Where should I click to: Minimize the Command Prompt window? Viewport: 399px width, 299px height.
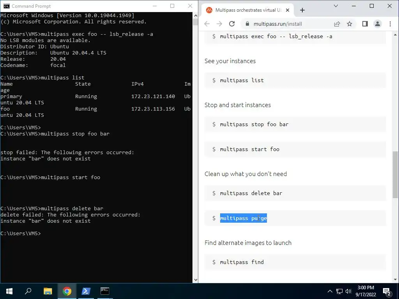click(154, 6)
